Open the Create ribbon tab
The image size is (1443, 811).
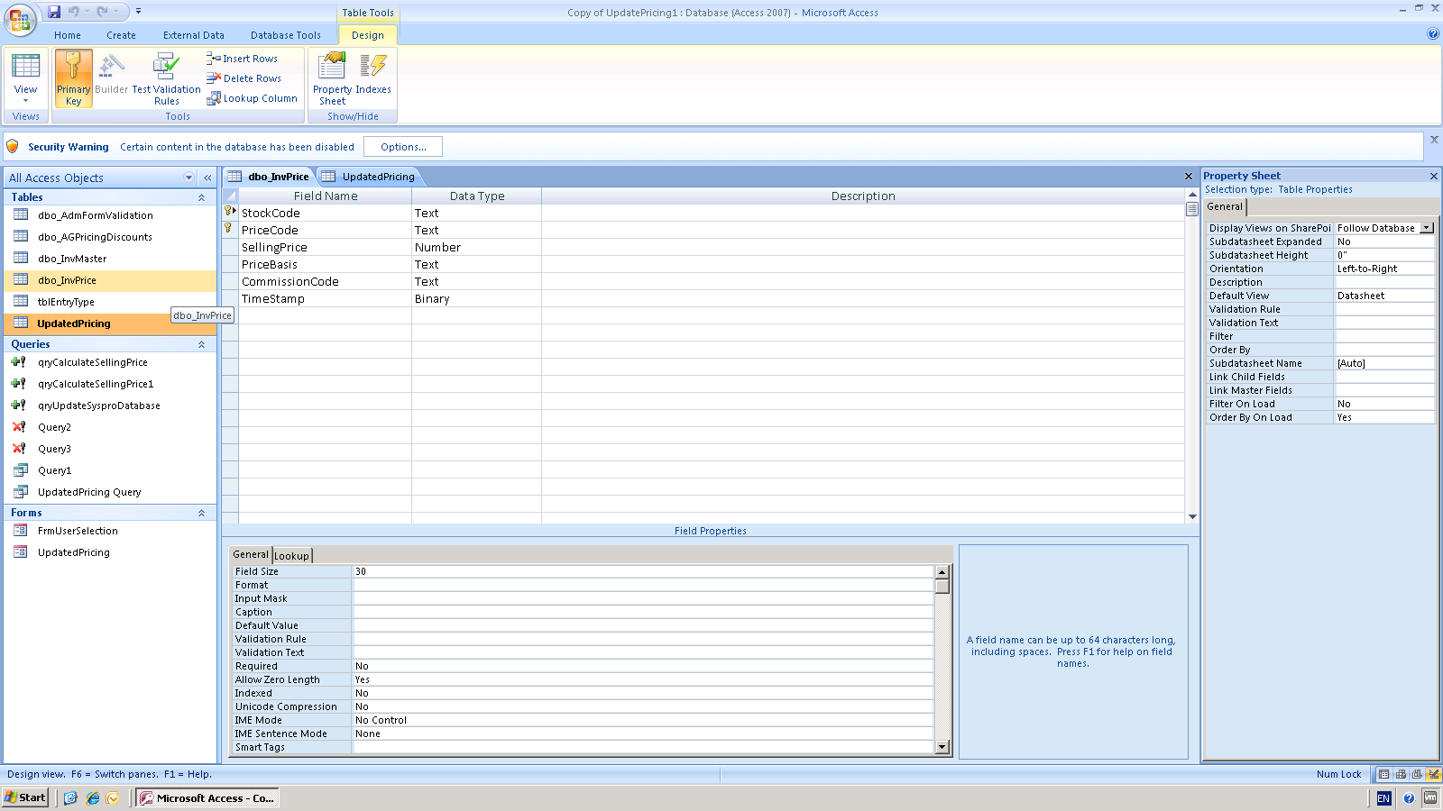tap(121, 35)
